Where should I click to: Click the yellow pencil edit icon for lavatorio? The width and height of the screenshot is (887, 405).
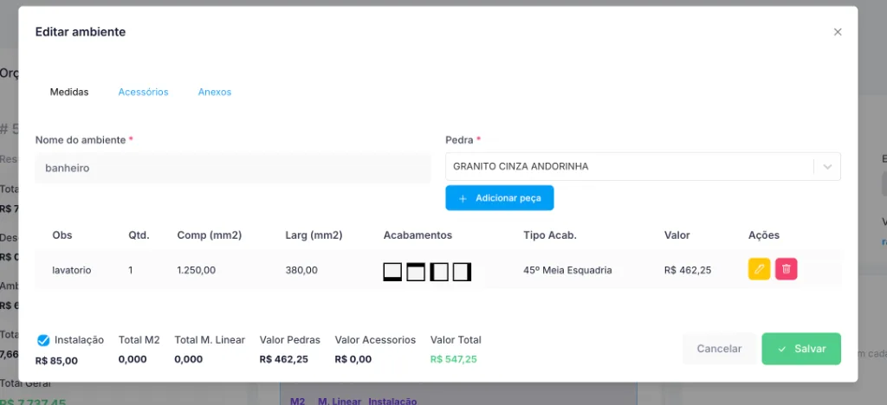(x=759, y=269)
